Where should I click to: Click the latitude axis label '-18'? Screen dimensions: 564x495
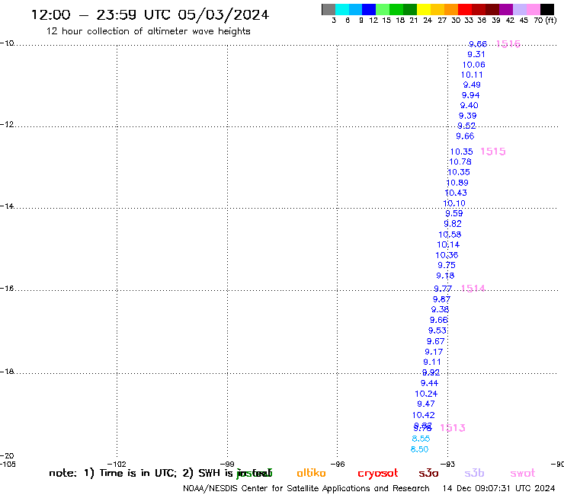pos(7,372)
